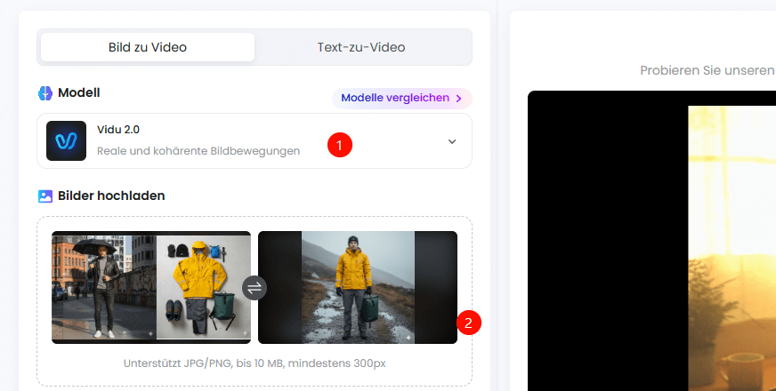This screenshot has width=776, height=391.
Task: Click the 'Modell' heading label
Action: pyautogui.click(x=78, y=92)
